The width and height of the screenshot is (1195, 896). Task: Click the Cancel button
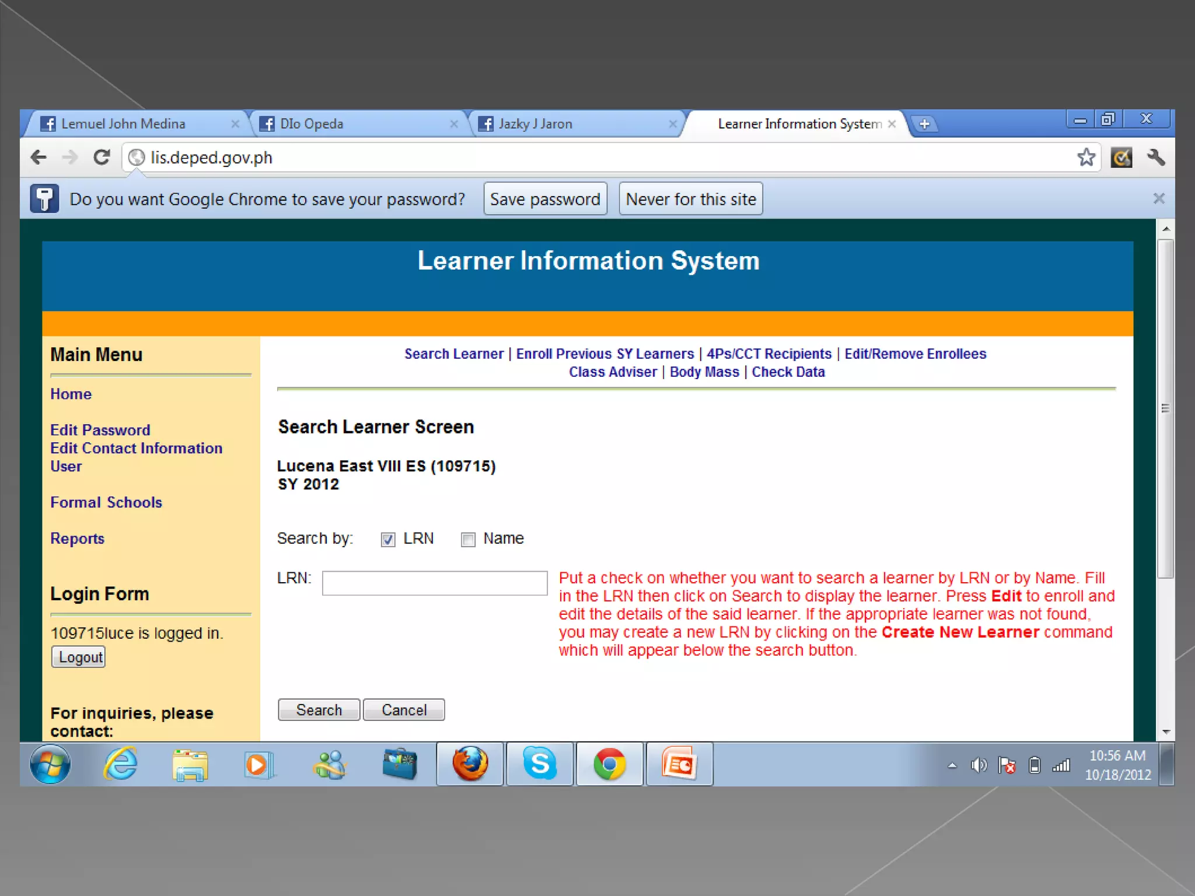point(404,710)
